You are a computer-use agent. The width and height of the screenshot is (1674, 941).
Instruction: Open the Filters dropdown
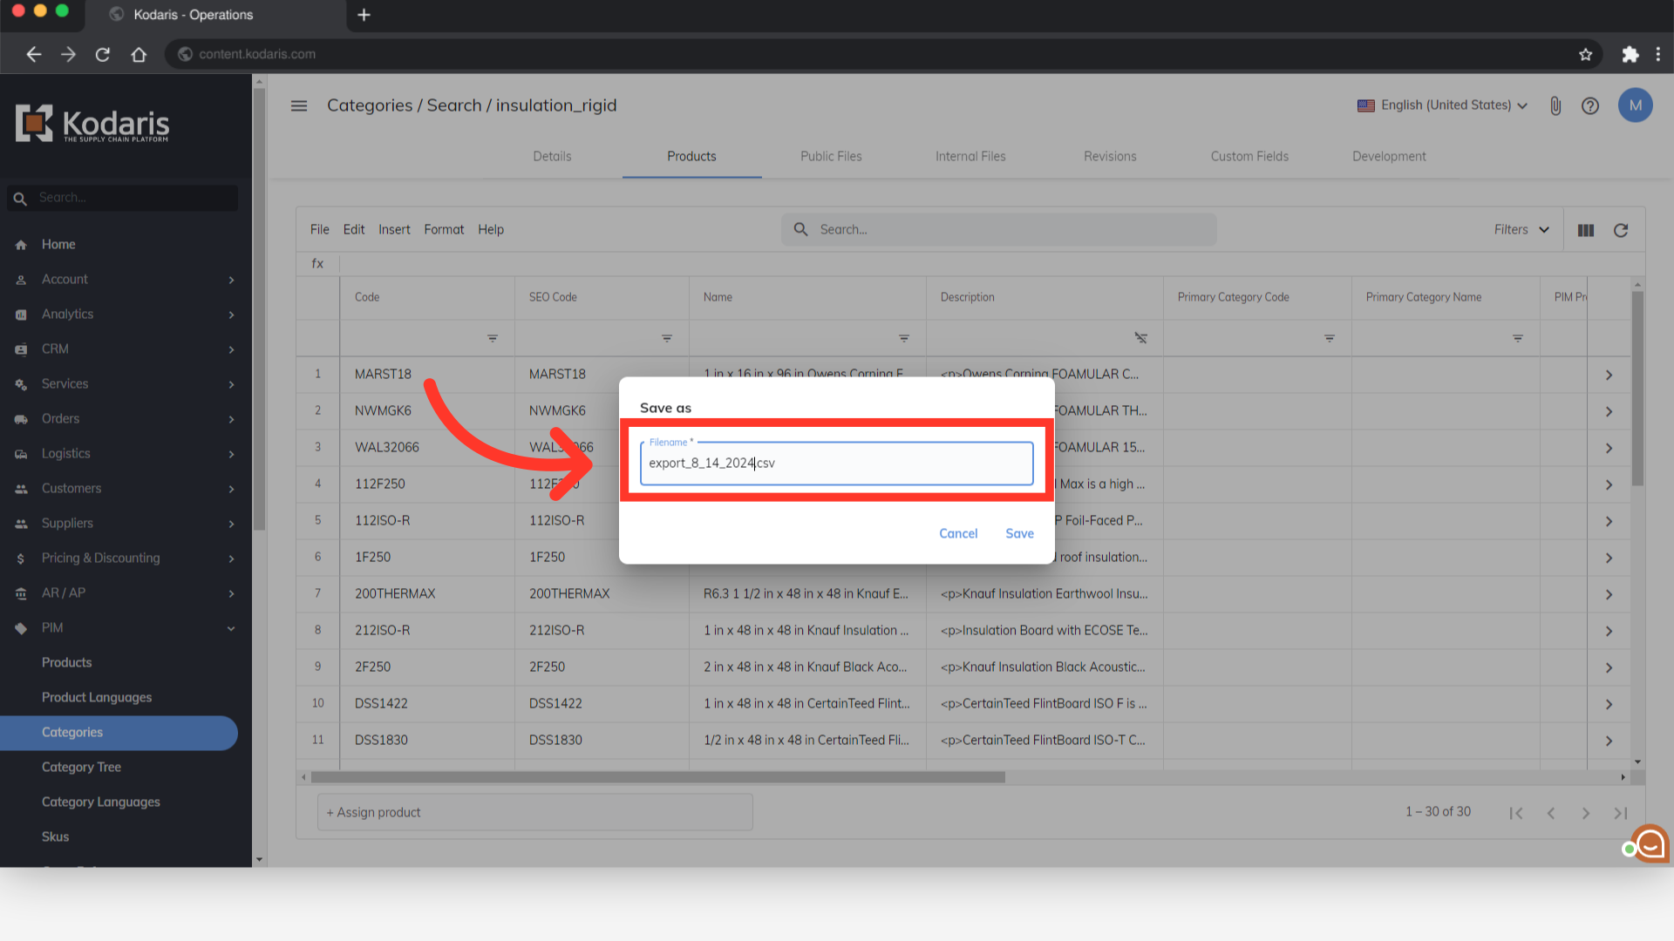(1521, 230)
